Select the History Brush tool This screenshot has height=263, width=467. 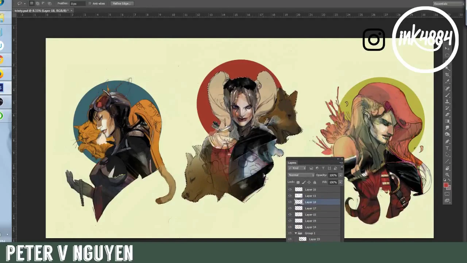tap(447, 108)
